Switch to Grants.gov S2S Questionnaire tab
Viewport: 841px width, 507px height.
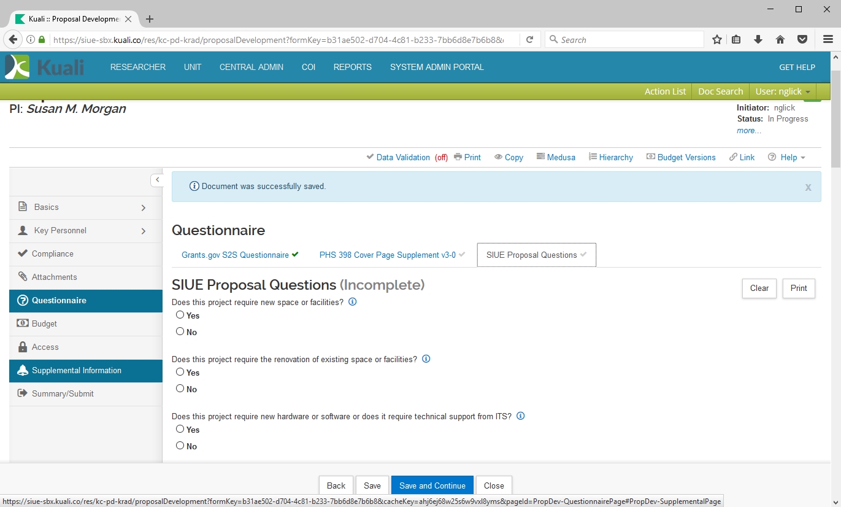coord(235,255)
